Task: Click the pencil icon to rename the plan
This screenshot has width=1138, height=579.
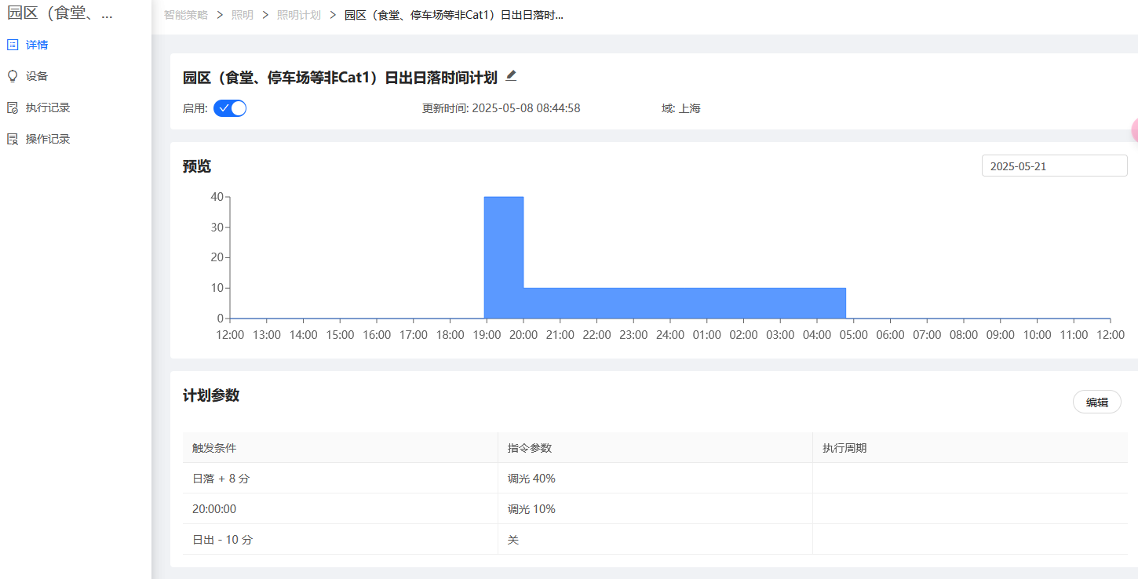Action: [511, 76]
